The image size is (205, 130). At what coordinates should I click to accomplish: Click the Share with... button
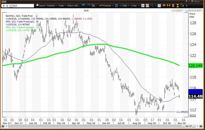pyautogui.click(x=74, y=6)
